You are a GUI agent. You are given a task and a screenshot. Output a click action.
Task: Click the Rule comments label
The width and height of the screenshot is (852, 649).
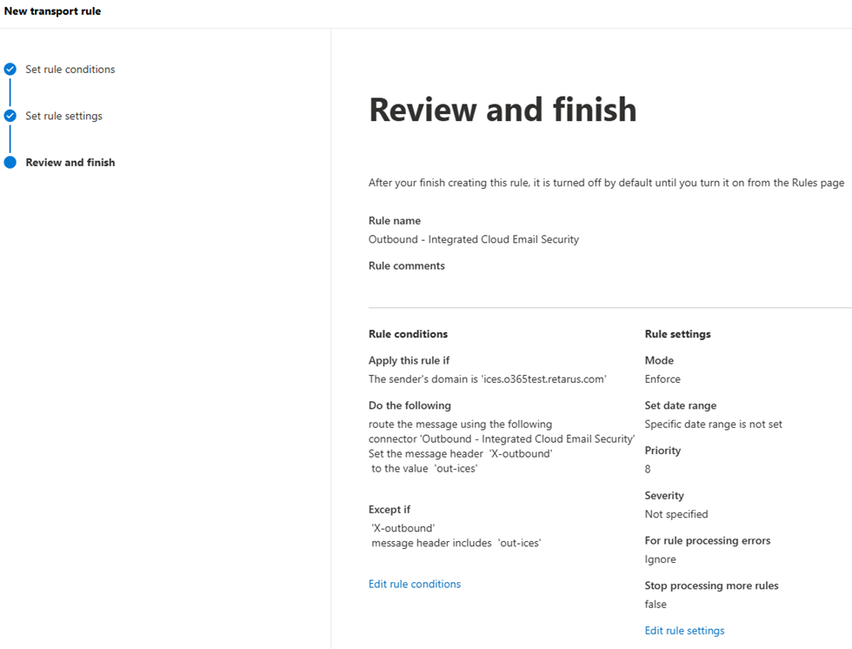(x=407, y=266)
